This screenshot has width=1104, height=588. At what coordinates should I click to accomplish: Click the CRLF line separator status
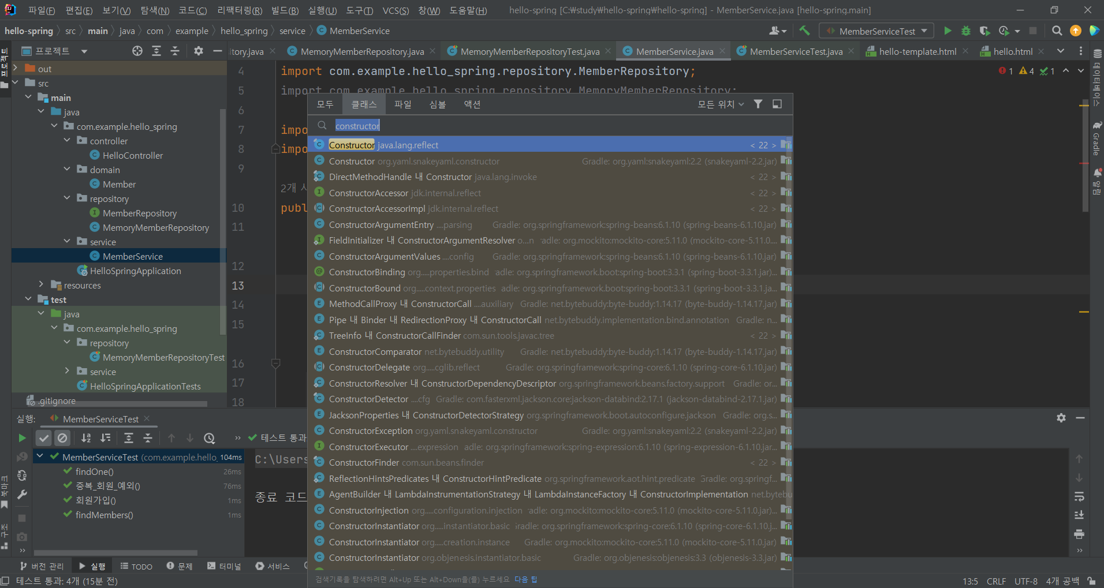(996, 581)
